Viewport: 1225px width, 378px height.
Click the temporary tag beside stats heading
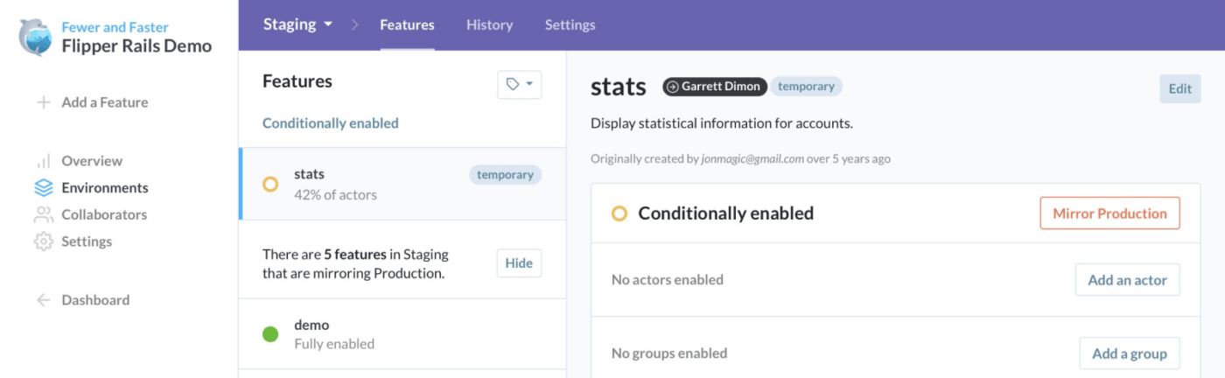[x=806, y=87]
